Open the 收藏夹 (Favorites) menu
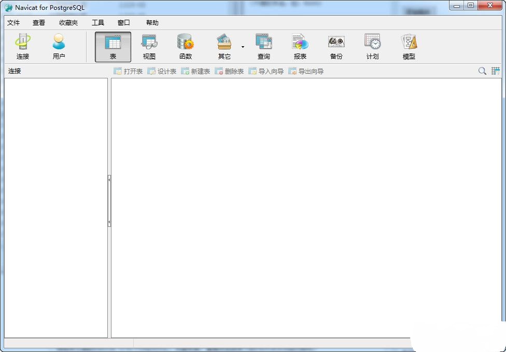Screen dimensions: 506x352 [68, 23]
